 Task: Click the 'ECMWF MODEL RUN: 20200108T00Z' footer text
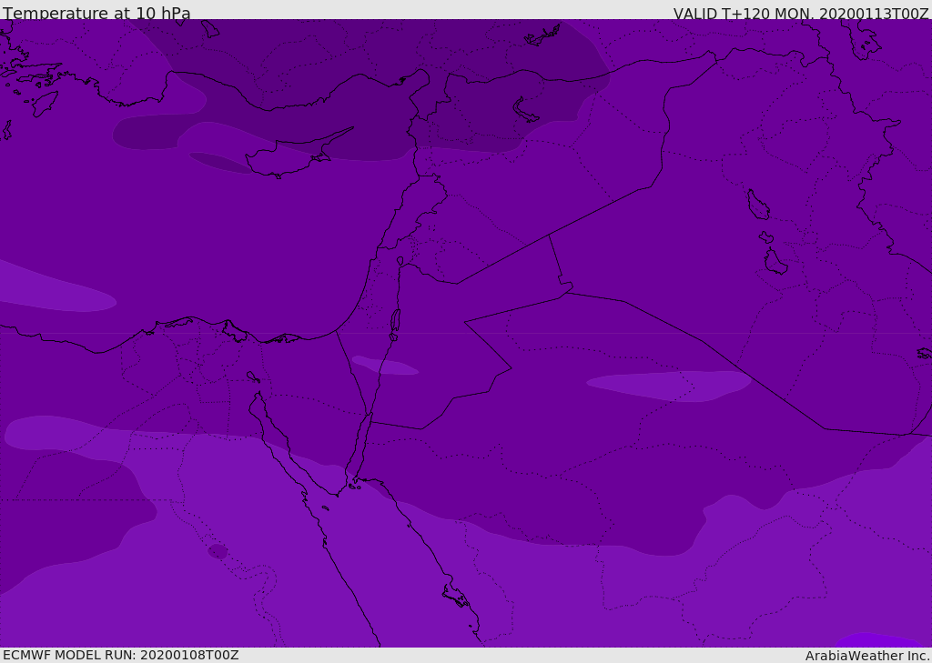tap(121, 655)
